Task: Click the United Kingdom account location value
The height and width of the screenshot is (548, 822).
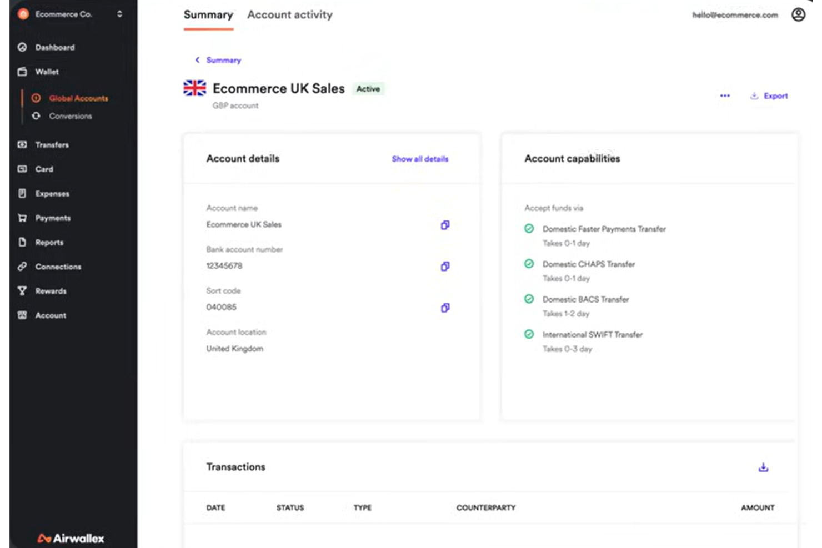Action: click(235, 349)
